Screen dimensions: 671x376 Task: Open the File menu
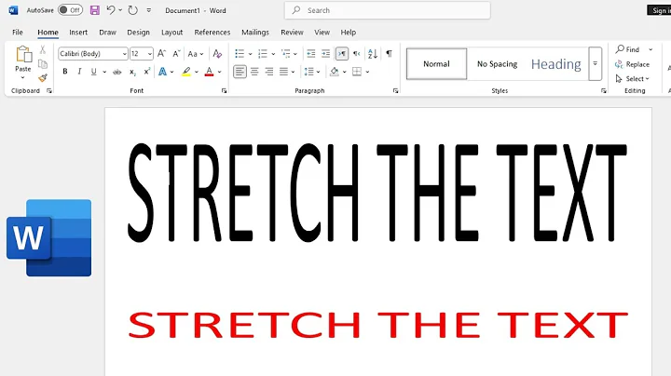pos(18,32)
